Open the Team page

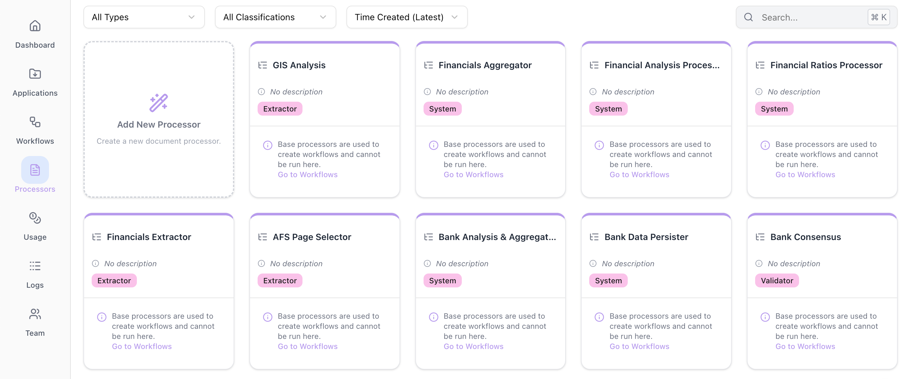coord(35,322)
